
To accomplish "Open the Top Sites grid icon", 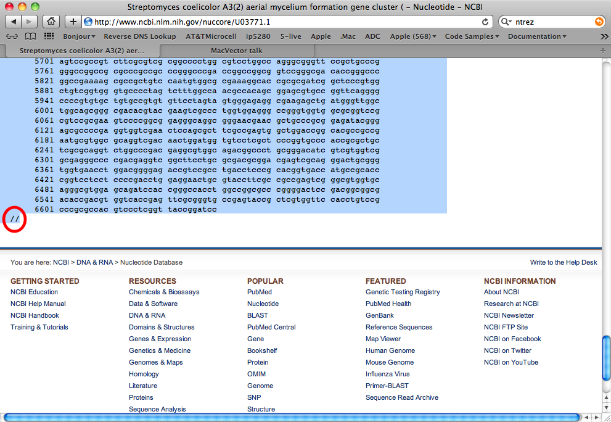I will (48, 36).
